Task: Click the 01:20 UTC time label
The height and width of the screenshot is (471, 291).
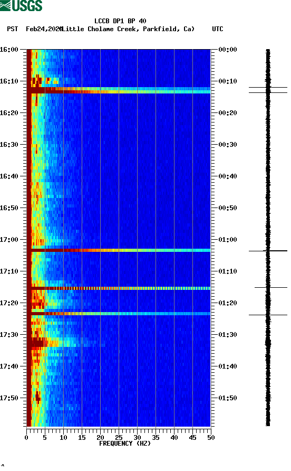Action: point(228,303)
